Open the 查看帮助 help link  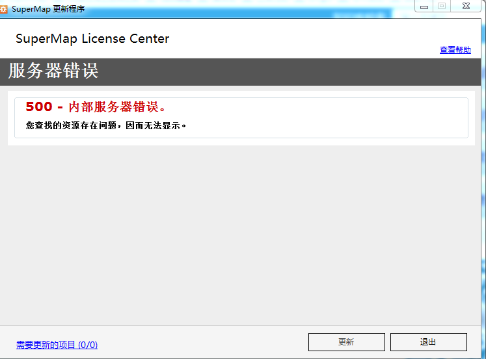point(455,50)
